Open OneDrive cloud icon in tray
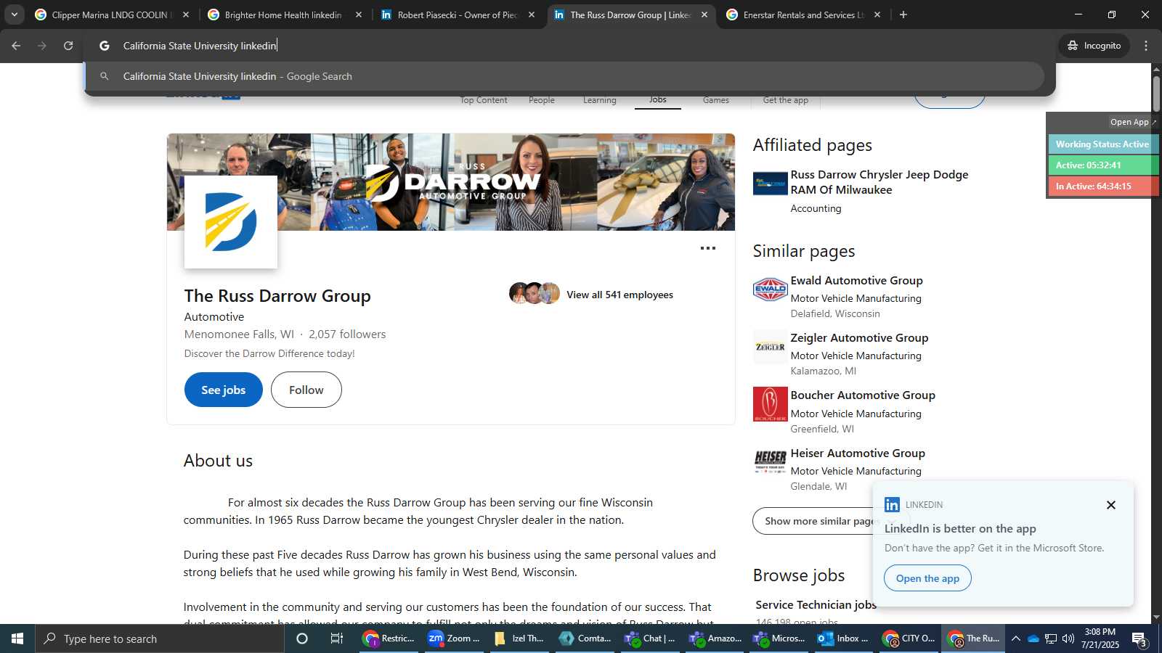Screen dimensions: 1162x653 [1033, 638]
